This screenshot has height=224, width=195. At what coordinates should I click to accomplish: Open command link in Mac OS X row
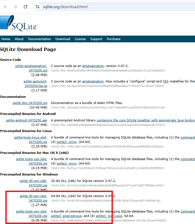point(188,159)
